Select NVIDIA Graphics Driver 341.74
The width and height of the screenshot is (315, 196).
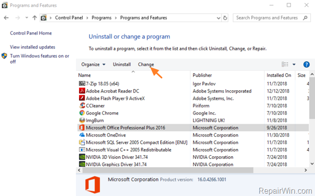tap(116, 164)
